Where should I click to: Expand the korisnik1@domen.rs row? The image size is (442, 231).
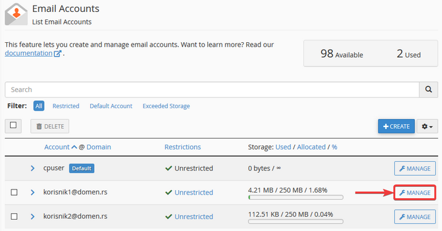tap(32, 193)
